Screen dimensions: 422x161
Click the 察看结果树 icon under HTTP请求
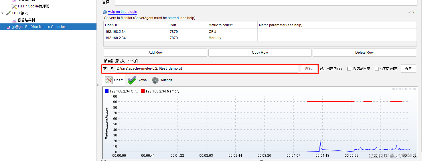[x=14, y=20]
